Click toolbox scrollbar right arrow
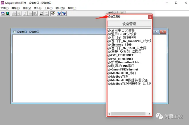 pos(149,114)
